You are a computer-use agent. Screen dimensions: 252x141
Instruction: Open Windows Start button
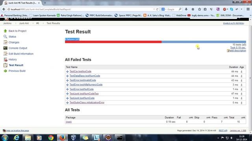(x=5, y=137)
